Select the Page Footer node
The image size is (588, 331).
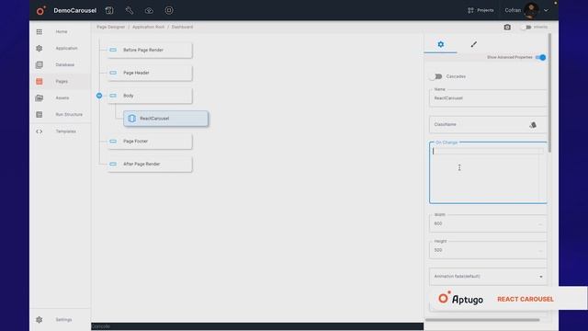pos(150,142)
